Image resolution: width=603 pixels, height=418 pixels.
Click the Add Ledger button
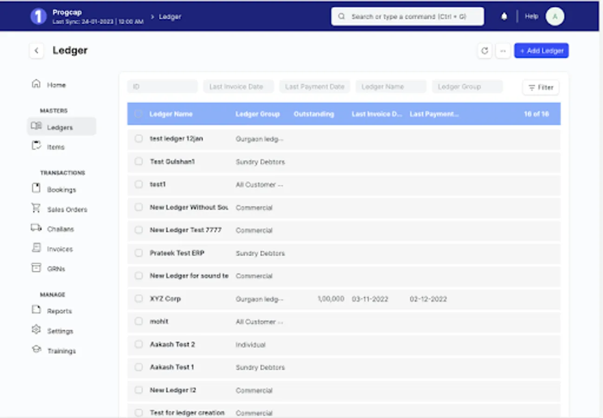point(541,51)
